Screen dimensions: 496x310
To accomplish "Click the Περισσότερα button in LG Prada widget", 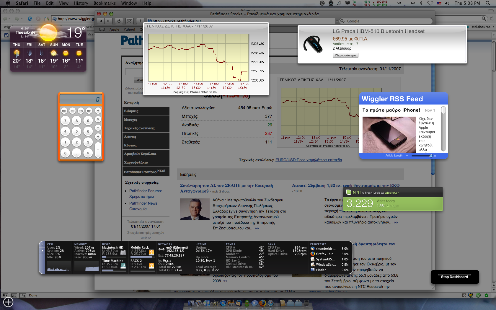I will point(345,55).
